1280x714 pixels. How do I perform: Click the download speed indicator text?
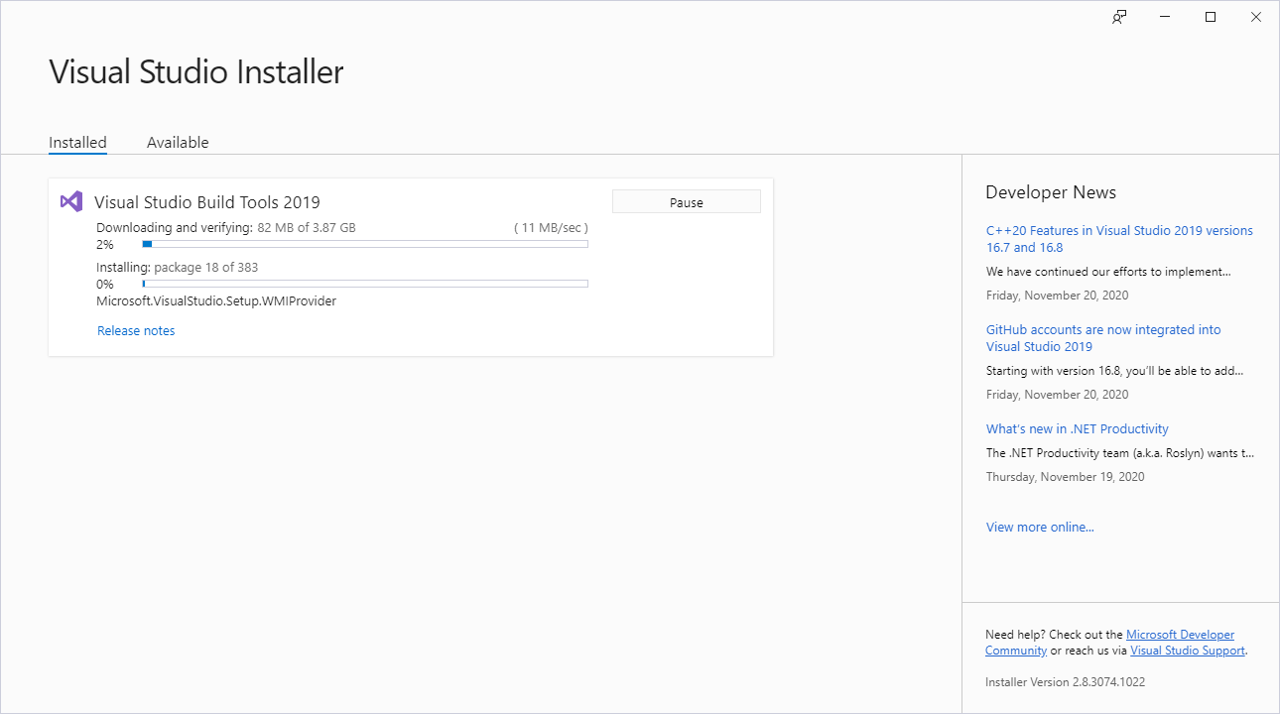coord(550,226)
